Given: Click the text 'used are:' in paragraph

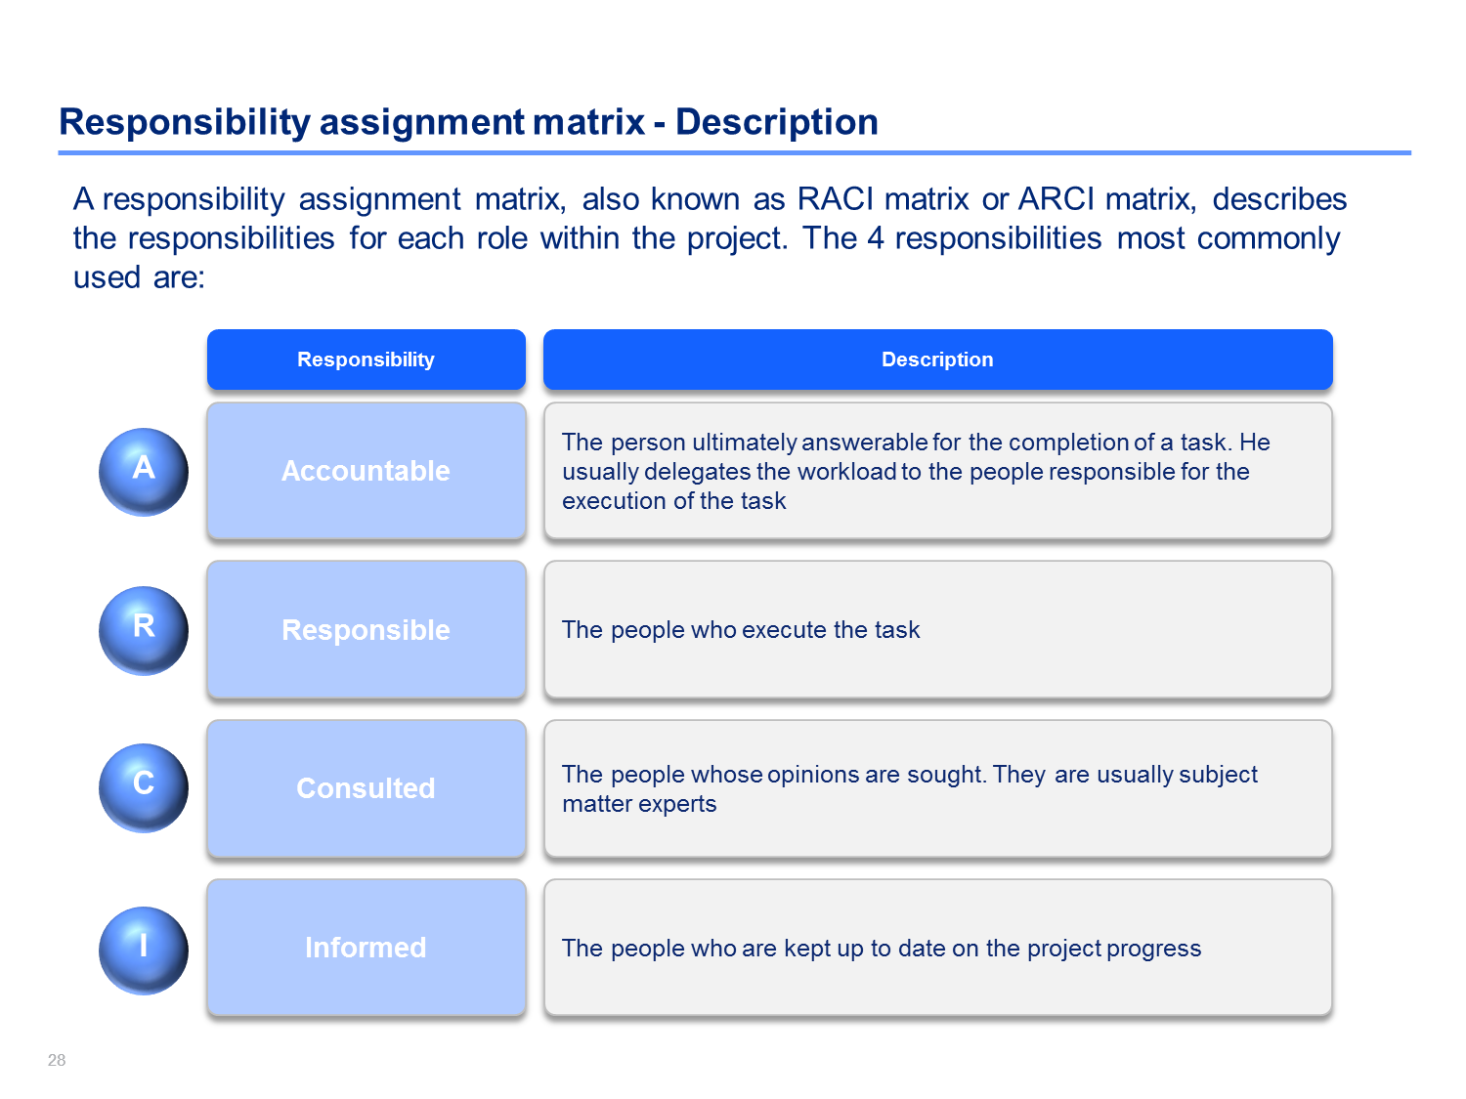Looking at the screenshot, I should pos(140,277).
